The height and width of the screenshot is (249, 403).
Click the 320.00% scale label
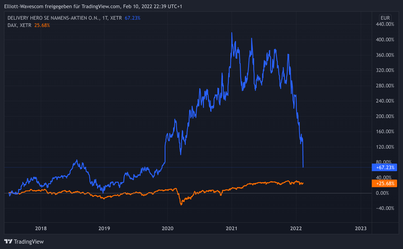(385, 70)
